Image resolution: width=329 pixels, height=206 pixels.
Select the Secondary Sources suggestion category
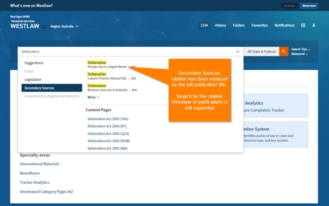click(51, 88)
